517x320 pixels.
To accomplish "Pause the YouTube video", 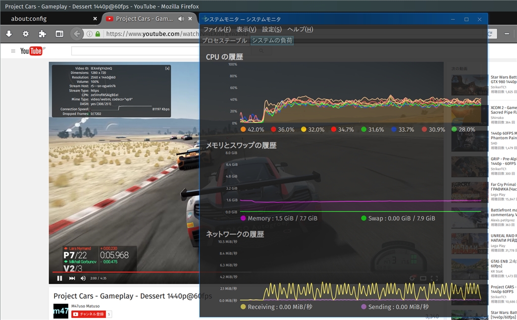I will click(60, 278).
